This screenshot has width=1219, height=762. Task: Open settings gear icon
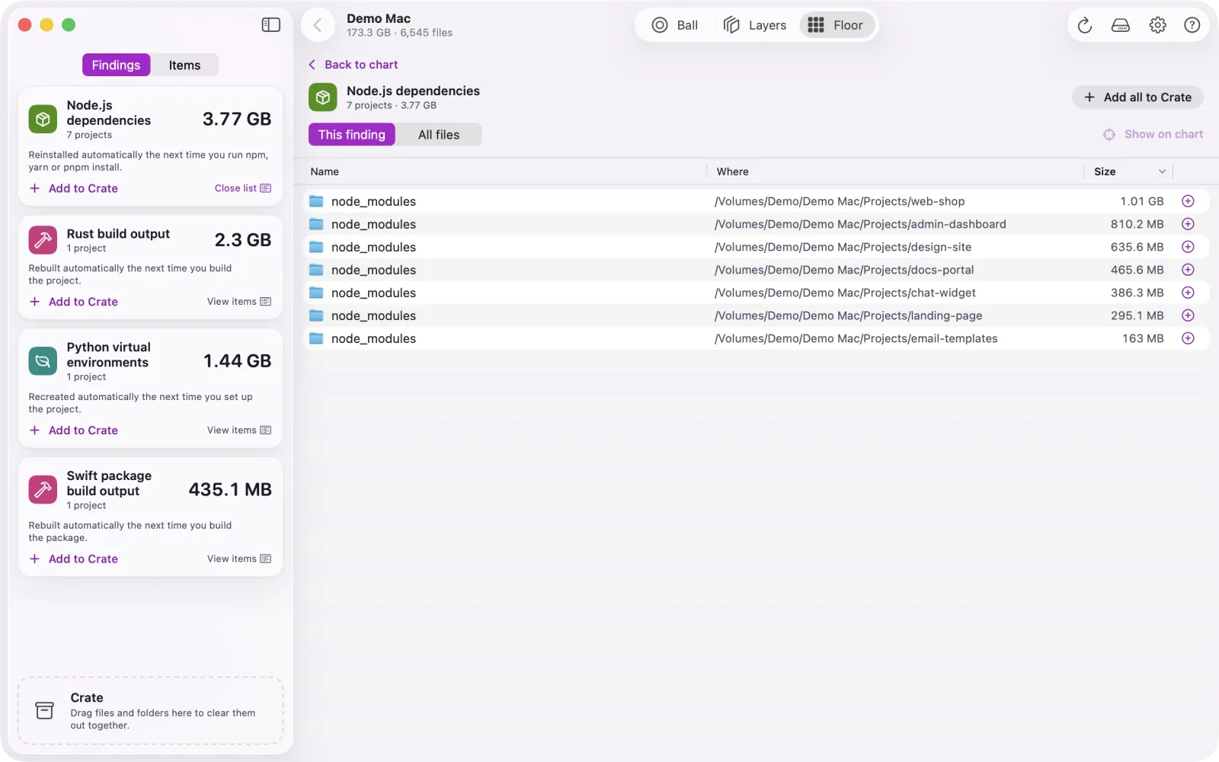1157,25
